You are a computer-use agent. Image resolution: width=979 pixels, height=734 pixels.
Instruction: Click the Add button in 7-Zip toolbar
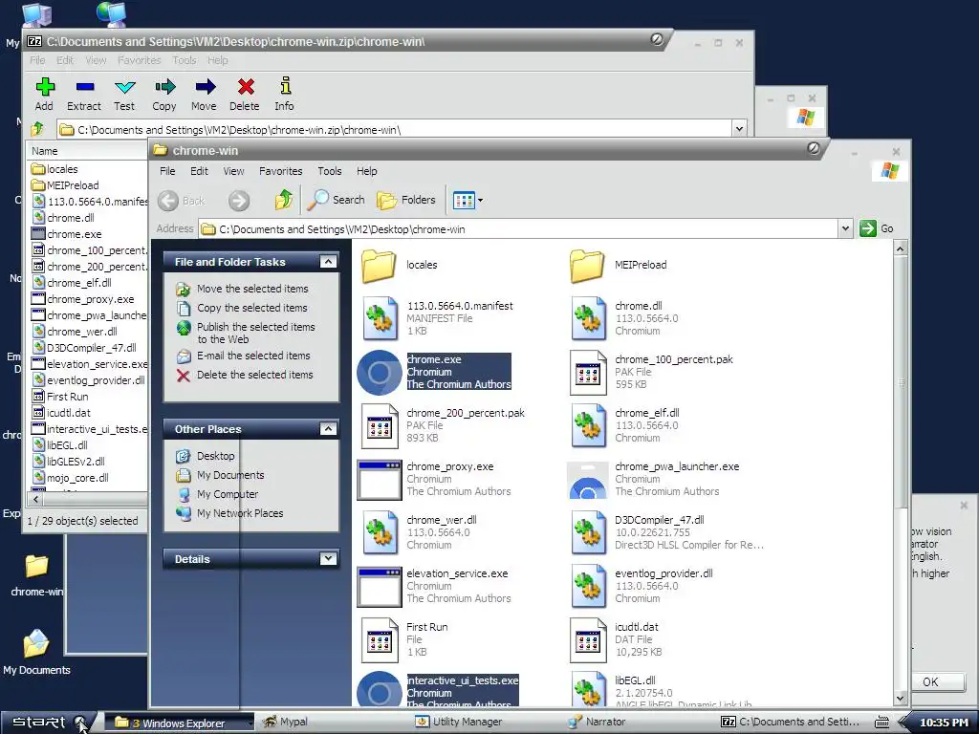pyautogui.click(x=44, y=95)
